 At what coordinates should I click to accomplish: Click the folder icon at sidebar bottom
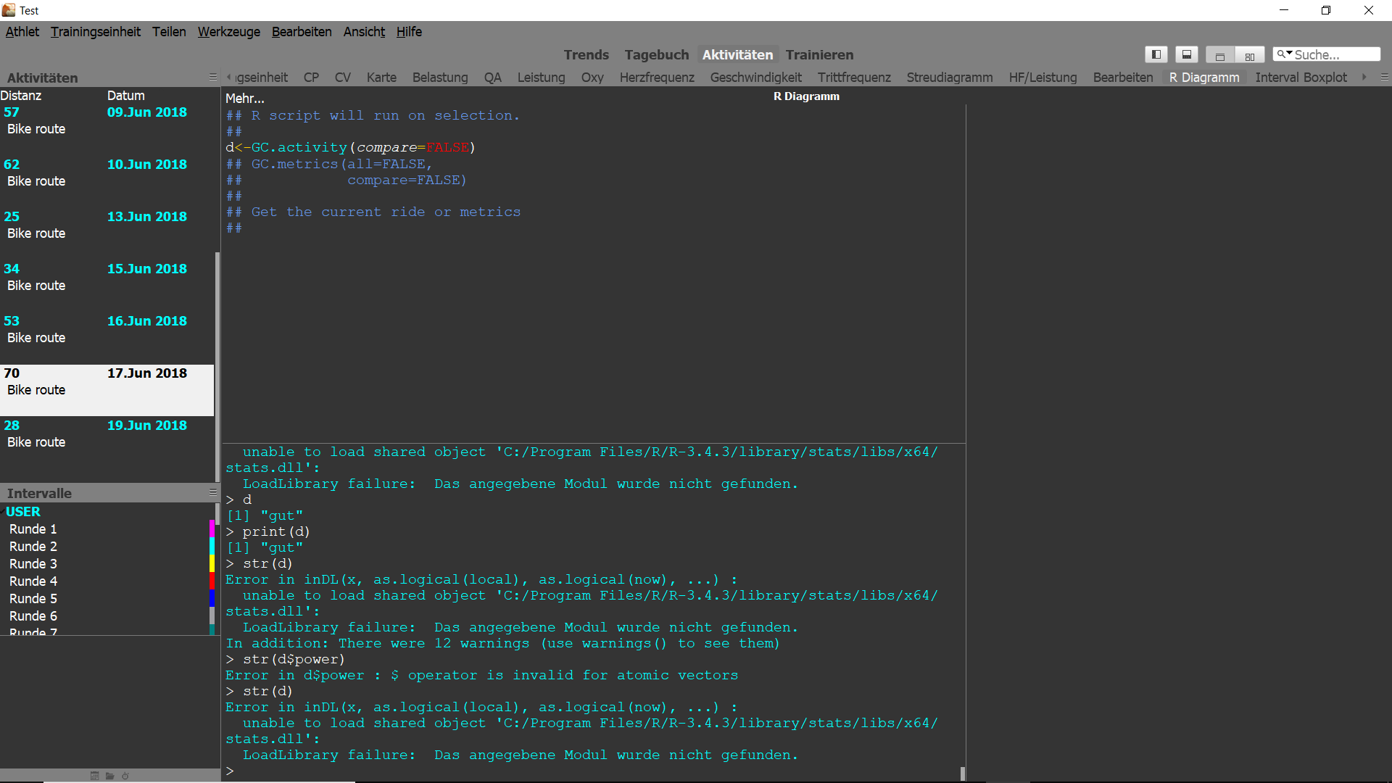(x=109, y=776)
